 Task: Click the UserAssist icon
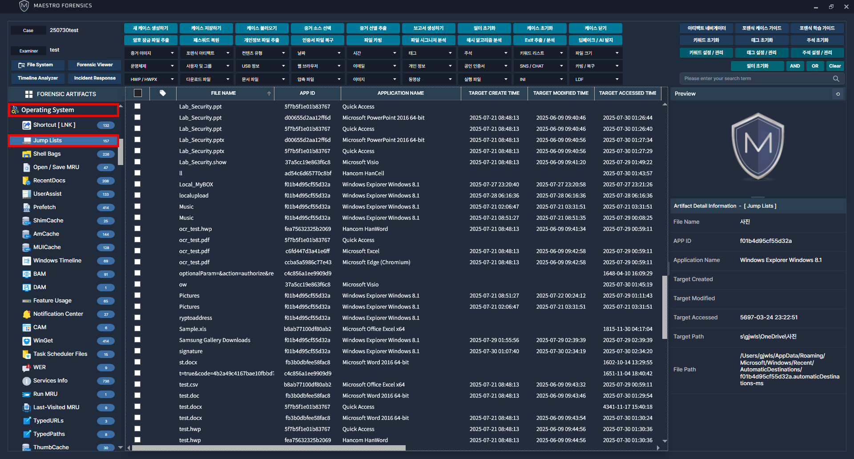(x=27, y=194)
